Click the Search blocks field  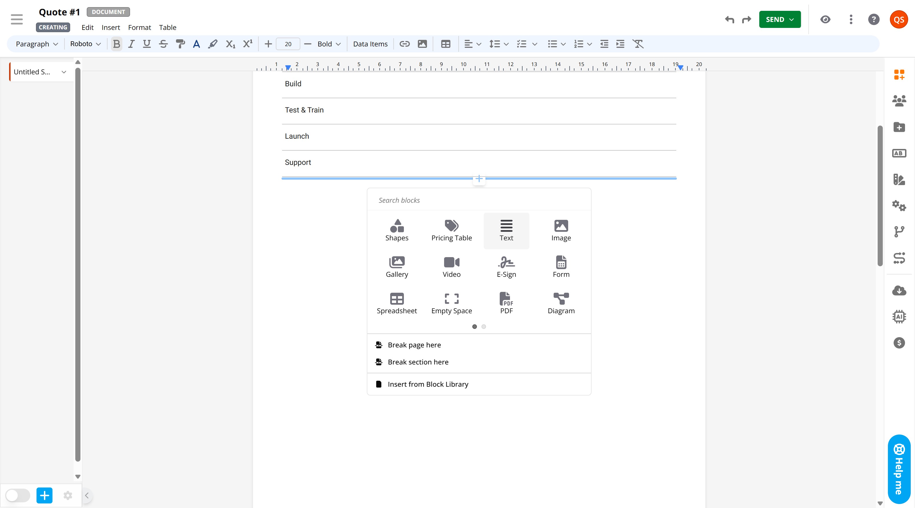tap(479, 200)
